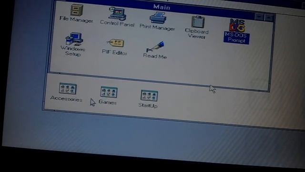The height and width of the screenshot is (172, 305).
Task: Click the 'File Manager' label text
Action: [76, 20]
